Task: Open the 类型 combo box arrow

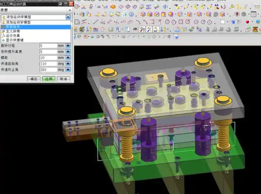Action: pos(68,17)
